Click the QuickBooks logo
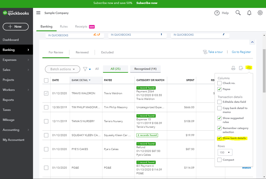Screen dimensions: 266x179 click(x=16, y=13)
